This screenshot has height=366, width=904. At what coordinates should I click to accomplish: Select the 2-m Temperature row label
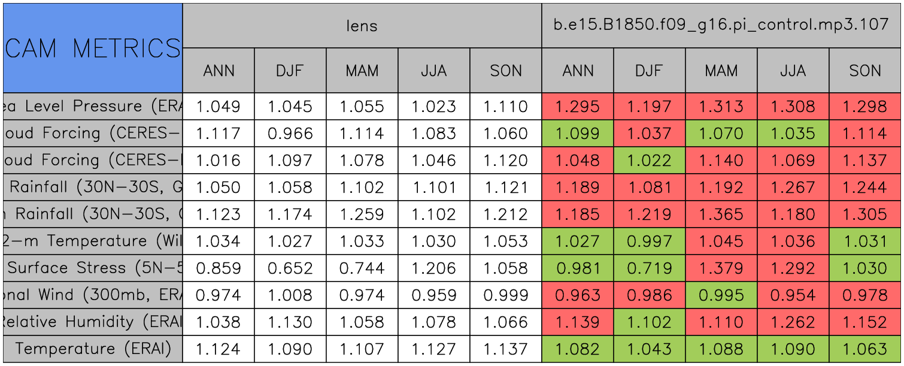pyautogui.click(x=93, y=241)
